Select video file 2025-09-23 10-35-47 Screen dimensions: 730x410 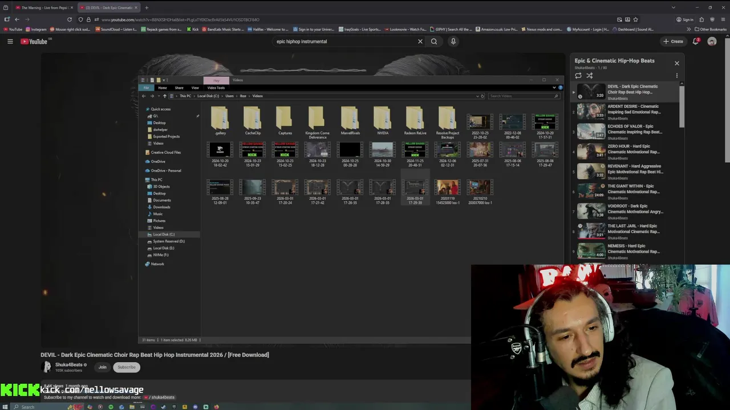[x=253, y=192]
